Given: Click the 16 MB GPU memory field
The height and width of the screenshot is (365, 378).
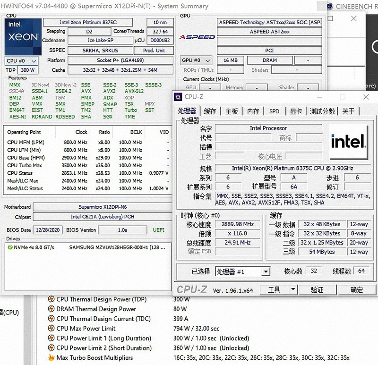Looking at the screenshot, I should 230,60.
